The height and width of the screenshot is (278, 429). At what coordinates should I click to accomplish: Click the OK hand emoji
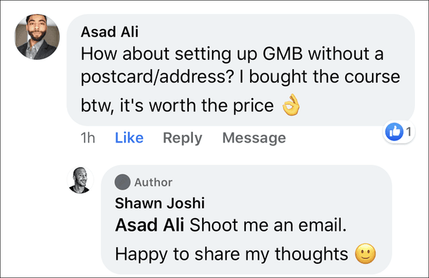pyautogui.click(x=291, y=104)
